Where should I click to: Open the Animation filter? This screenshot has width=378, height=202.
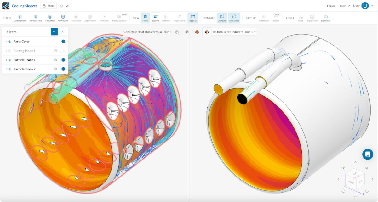(x=104, y=18)
